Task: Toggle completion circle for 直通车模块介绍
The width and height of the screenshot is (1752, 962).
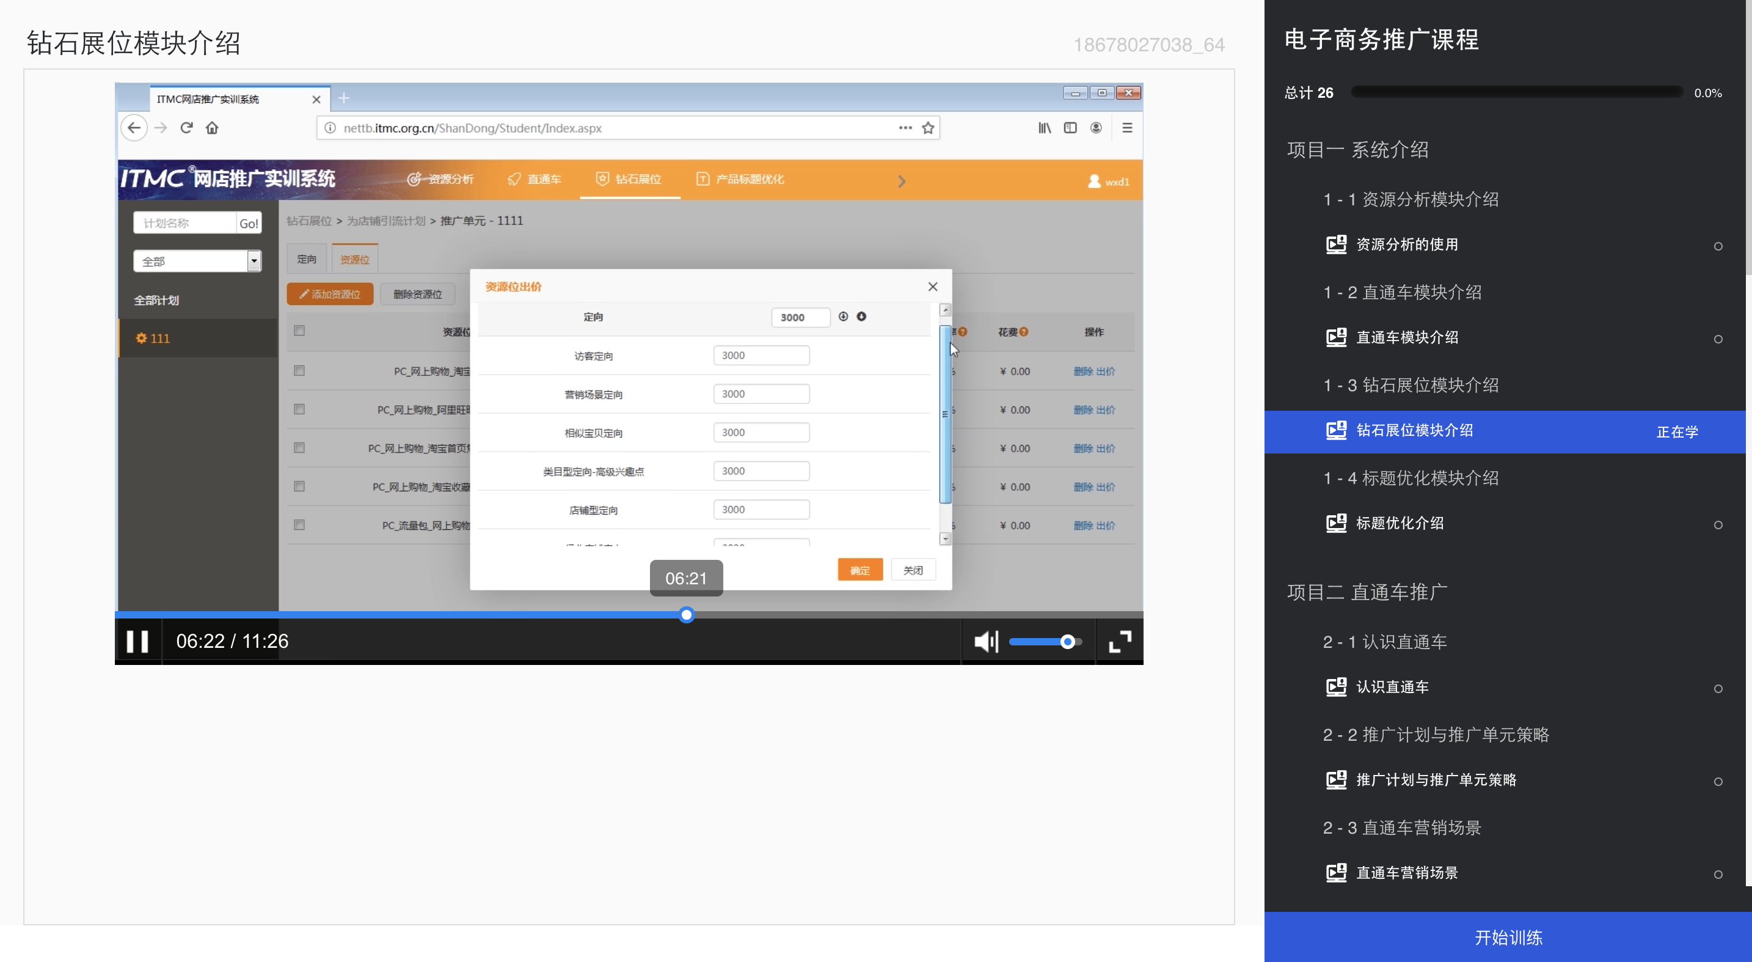Action: [x=1717, y=339]
